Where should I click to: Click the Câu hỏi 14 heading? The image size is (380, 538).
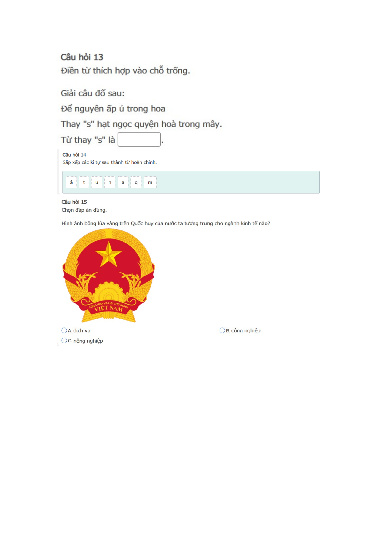(74, 155)
